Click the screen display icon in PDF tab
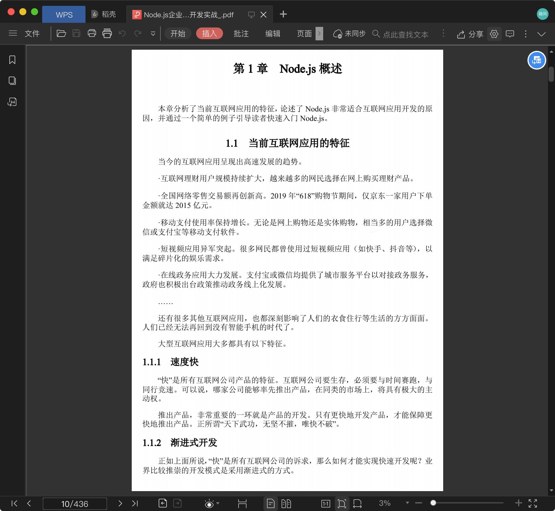Image resolution: width=555 pixels, height=511 pixels. click(x=251, y=15)
